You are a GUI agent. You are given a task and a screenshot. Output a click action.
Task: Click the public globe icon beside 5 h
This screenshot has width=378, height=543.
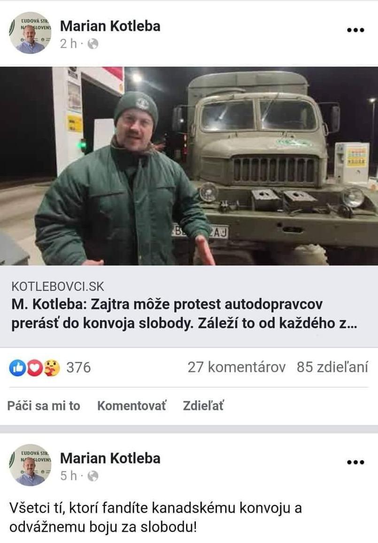point(93,476)
